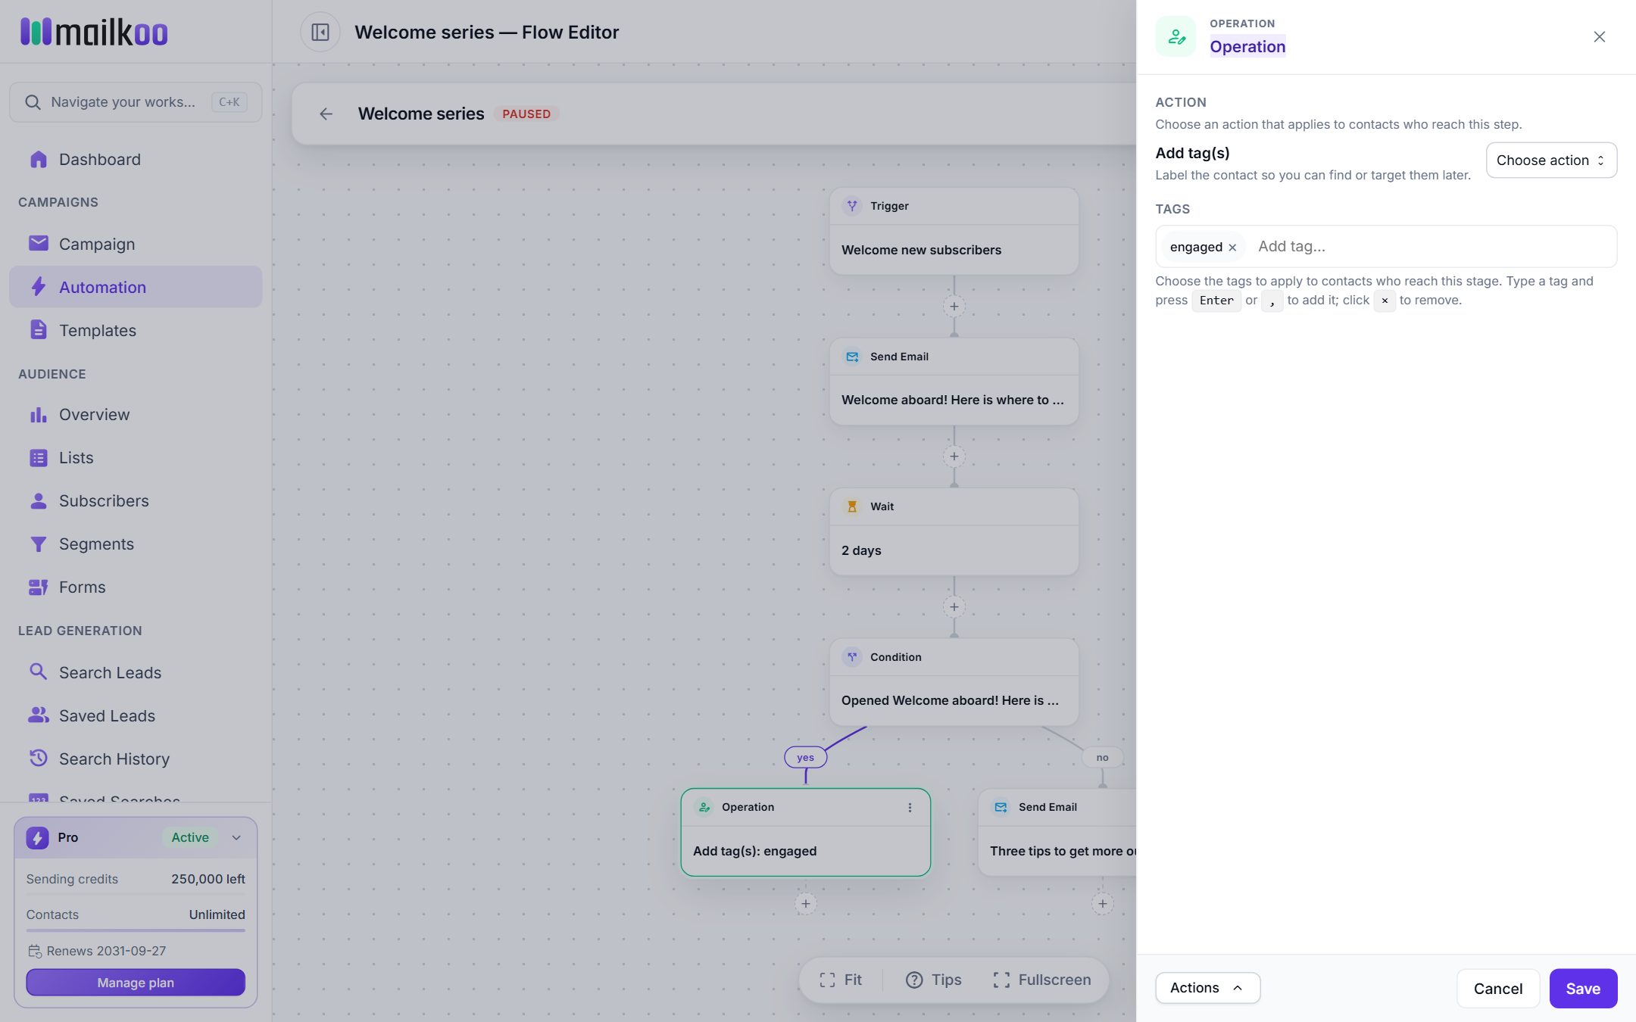Focus the Add tag input field

tap(1431, 247)
